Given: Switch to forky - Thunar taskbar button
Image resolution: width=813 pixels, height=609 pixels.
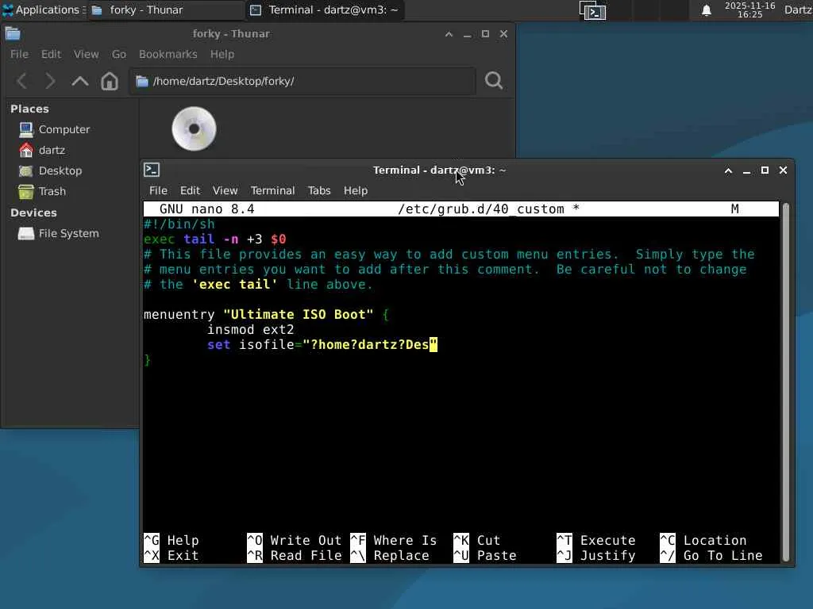Looking at the screenshot, I should tap(165, 10).
